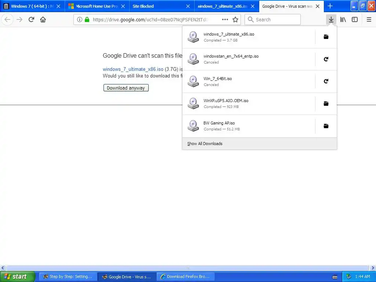Open containing folder for BW Gaming AP.iso
This screenshot has width=376, height=282.
[326, 126]
